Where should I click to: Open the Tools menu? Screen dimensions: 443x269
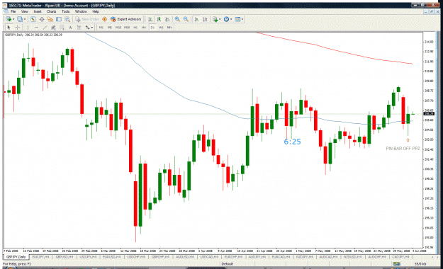65,11
